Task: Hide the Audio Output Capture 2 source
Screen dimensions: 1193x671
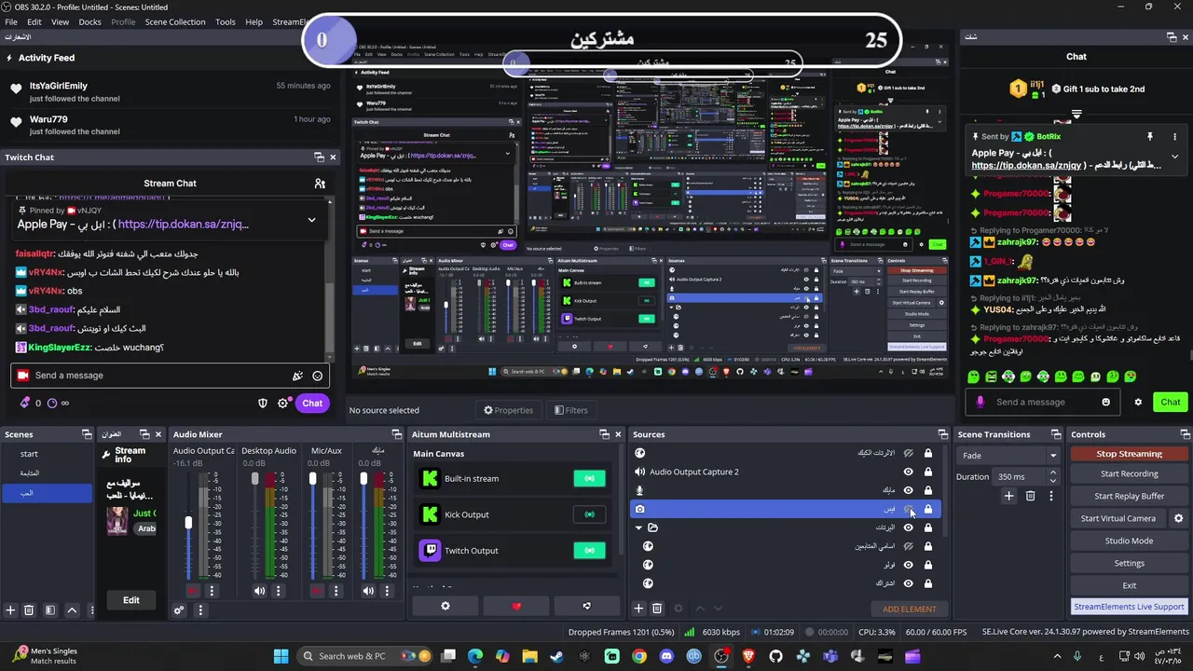Action: click(909, 472)
